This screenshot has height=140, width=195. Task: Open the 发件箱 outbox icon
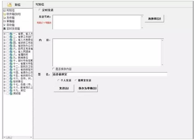coord(4,18)
